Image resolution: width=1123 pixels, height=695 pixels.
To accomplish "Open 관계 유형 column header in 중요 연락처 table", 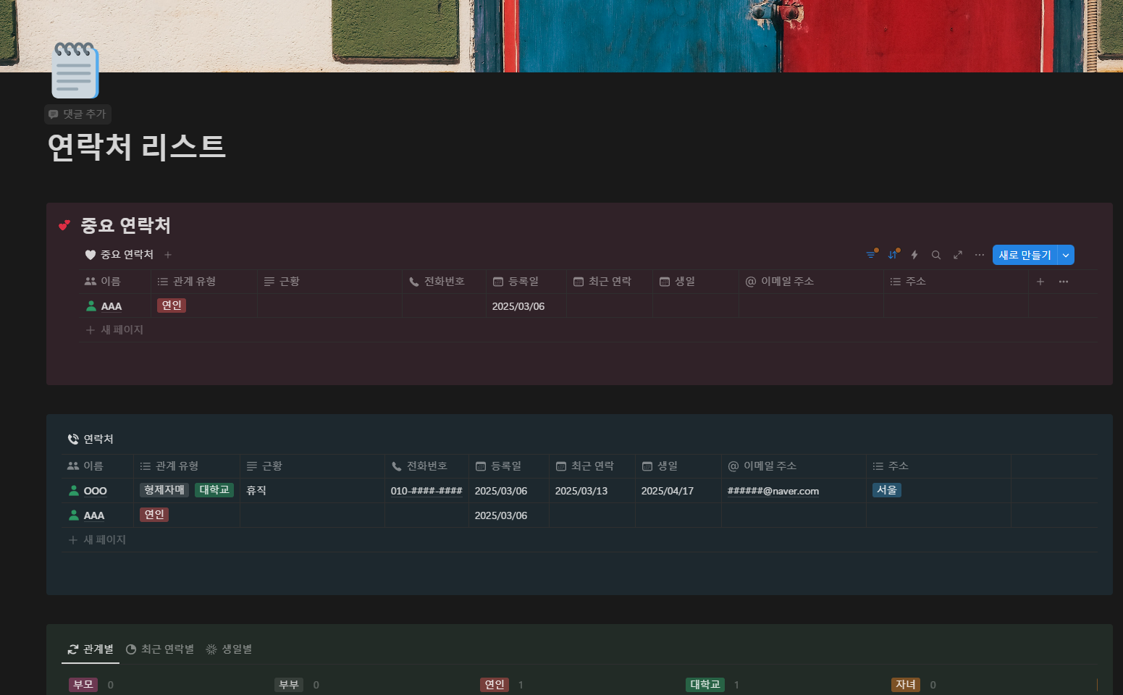I will 204,282.
